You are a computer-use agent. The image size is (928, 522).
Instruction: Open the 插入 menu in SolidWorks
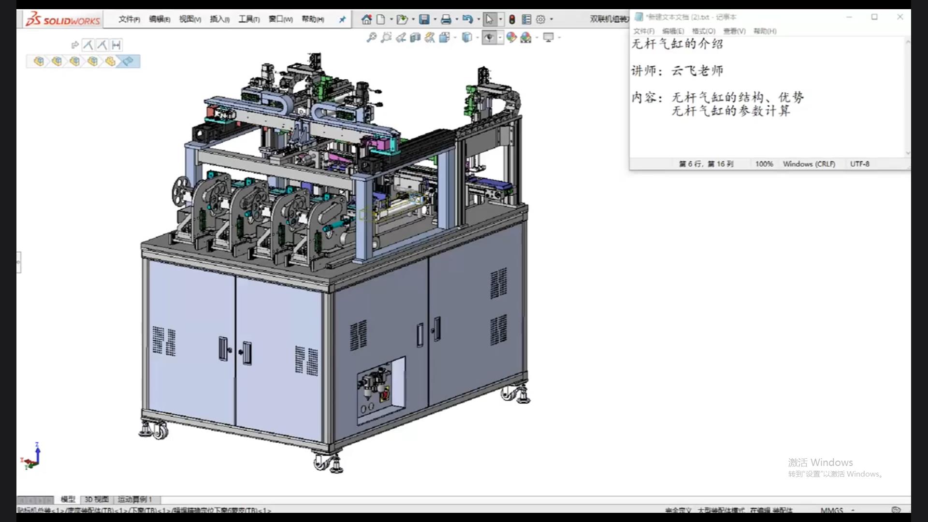[x=219, y=19]
